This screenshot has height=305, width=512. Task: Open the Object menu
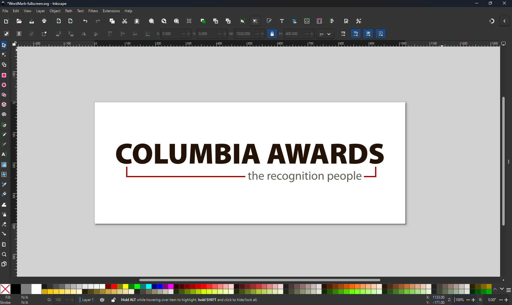pyautogui.click(x=55, y=11)
